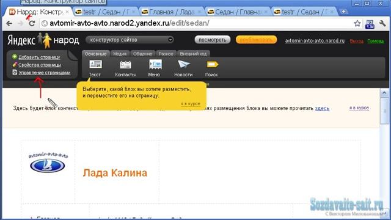Click Управление страницами link
Screen dimensions: 391x220
(x=45, y=73)
